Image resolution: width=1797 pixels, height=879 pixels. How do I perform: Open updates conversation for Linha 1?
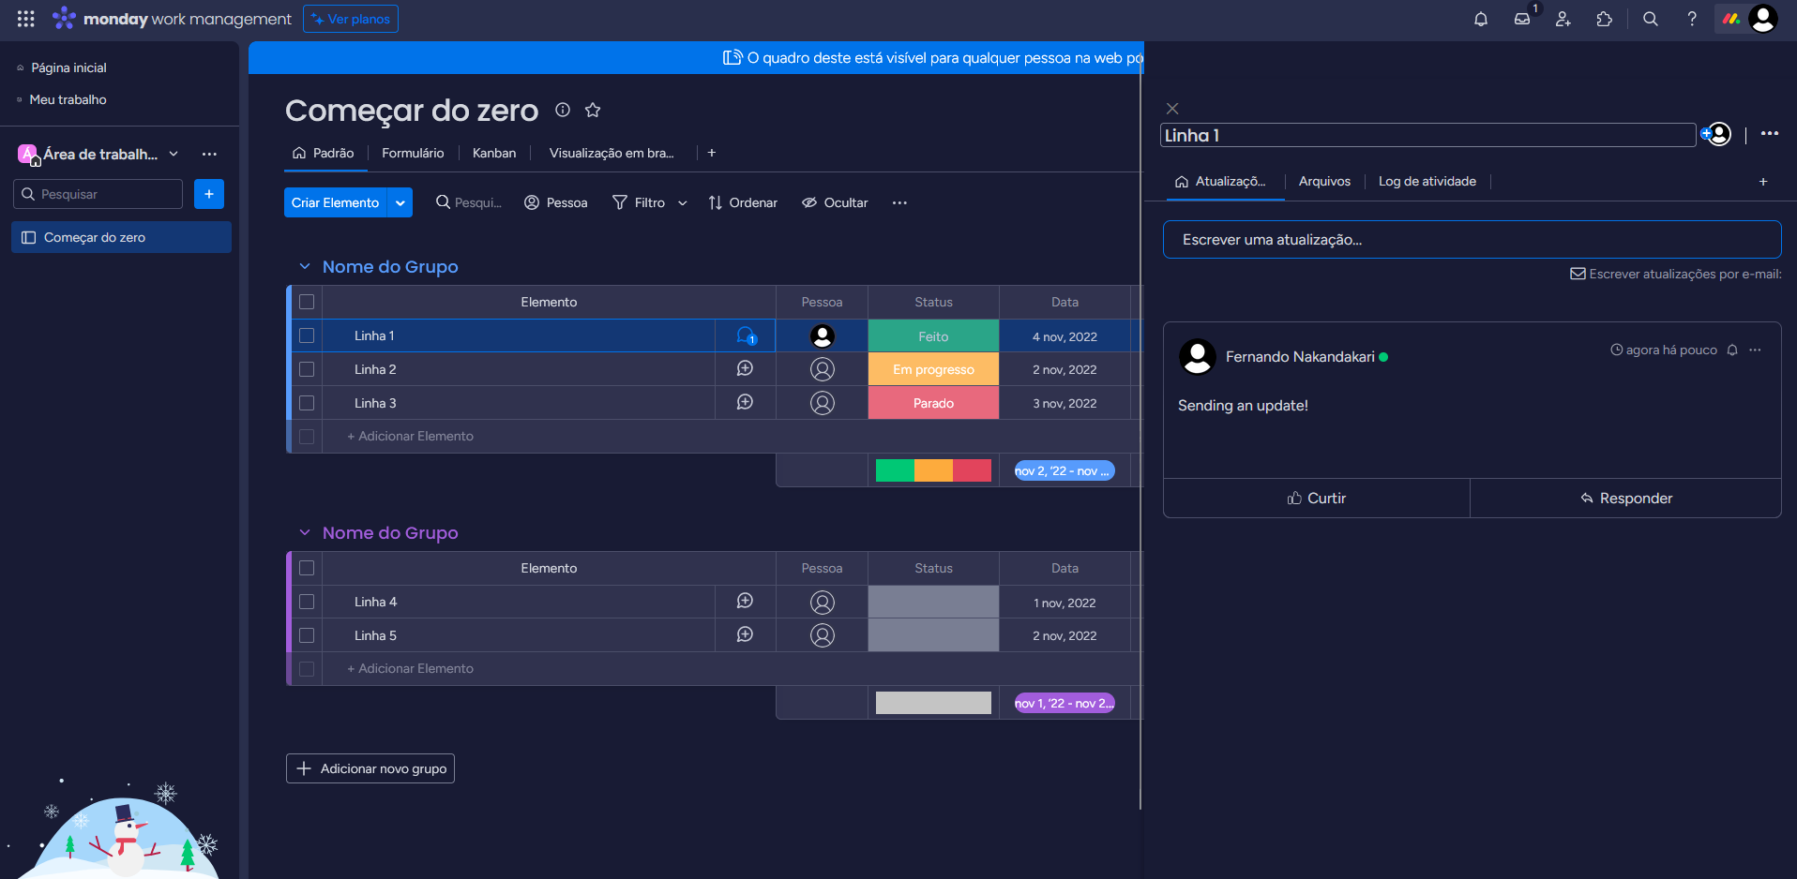[x=746, y=335]
